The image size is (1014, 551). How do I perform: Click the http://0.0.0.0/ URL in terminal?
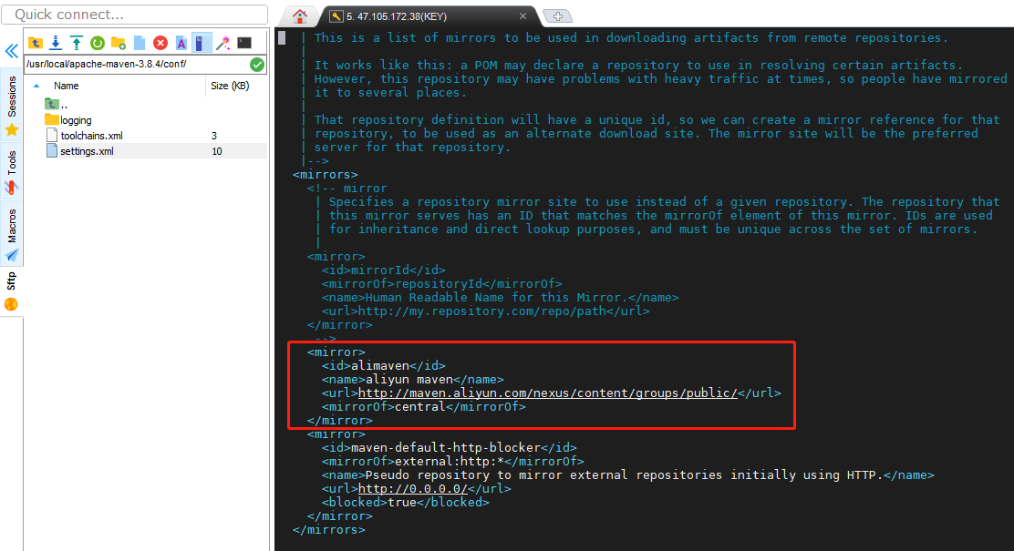click(x=412, y=488)
